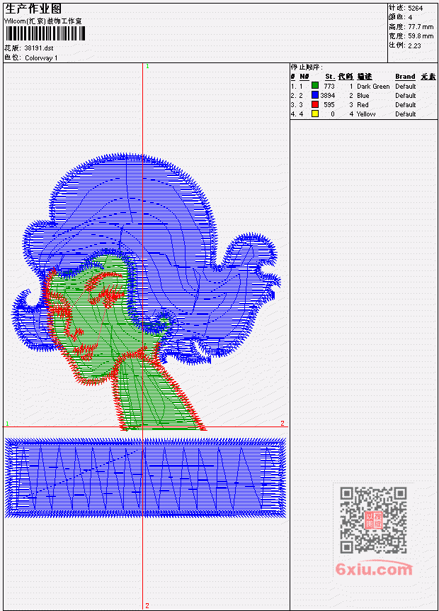
Task: Click the 'Default' brand in the Yellow row
Action: pos(406,114)
